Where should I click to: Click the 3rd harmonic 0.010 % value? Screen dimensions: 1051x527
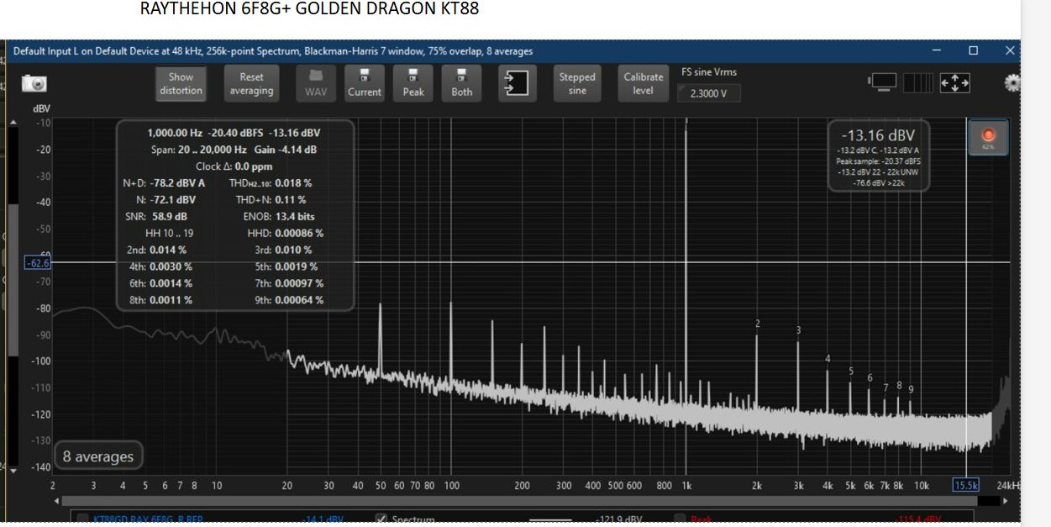pos(293,250)
